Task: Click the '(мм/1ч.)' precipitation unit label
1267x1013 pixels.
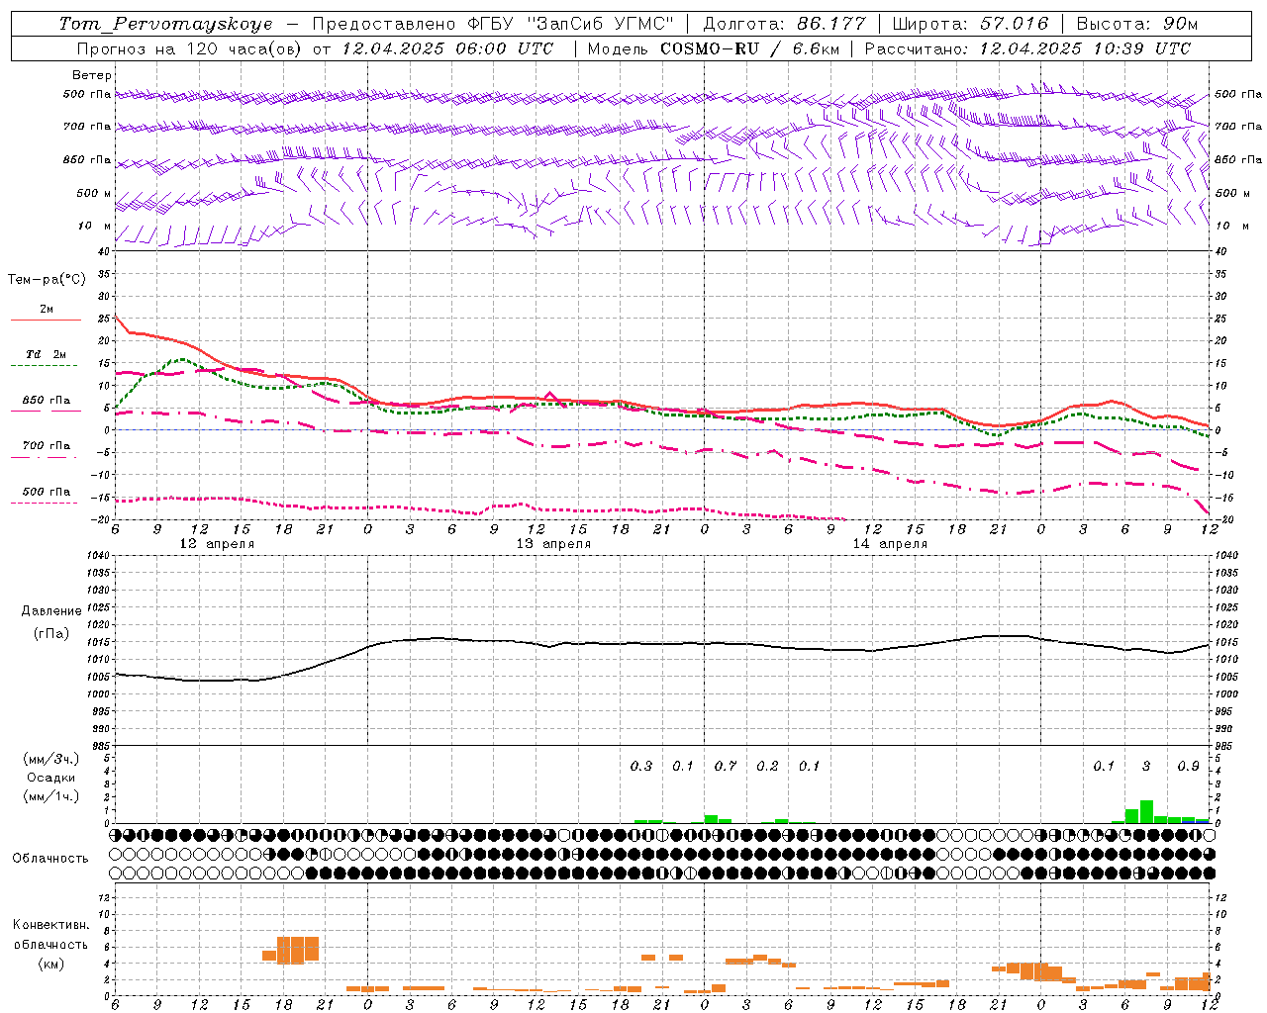Action: coord(50,796)
